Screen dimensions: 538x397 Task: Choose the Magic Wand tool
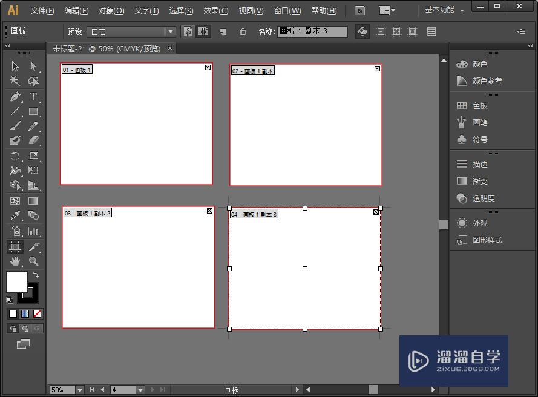point(15,81)
